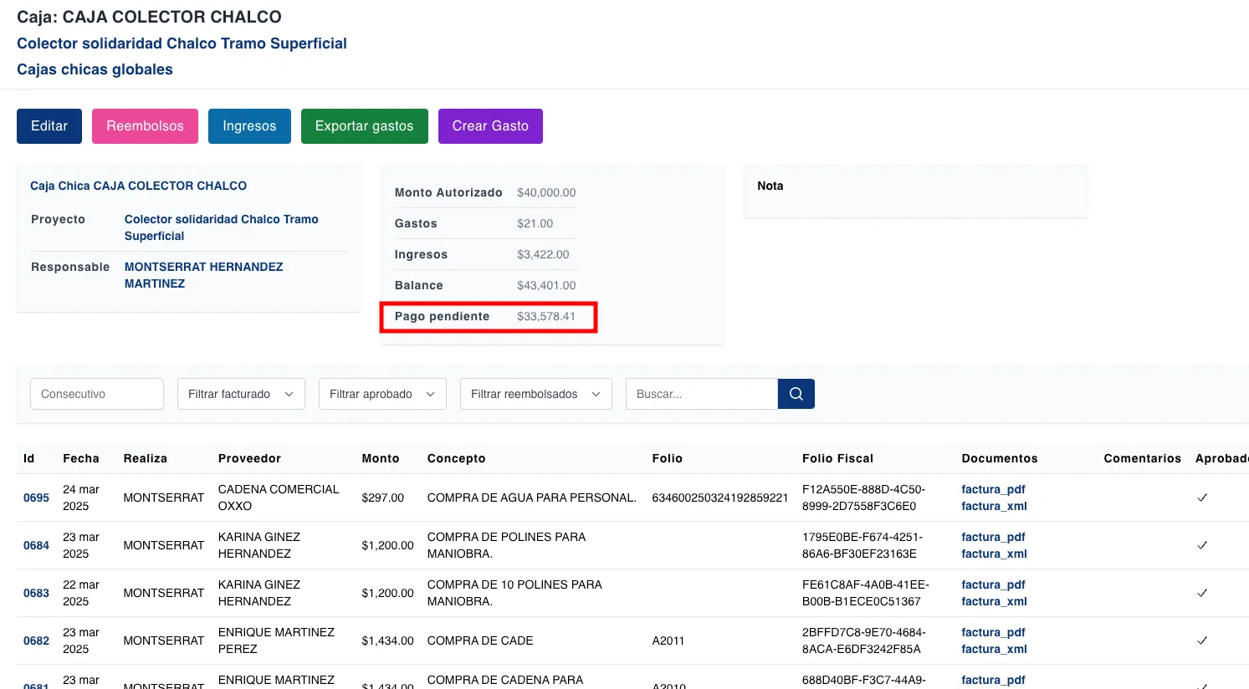Click approved checkmark for expense 0684

1201,545
